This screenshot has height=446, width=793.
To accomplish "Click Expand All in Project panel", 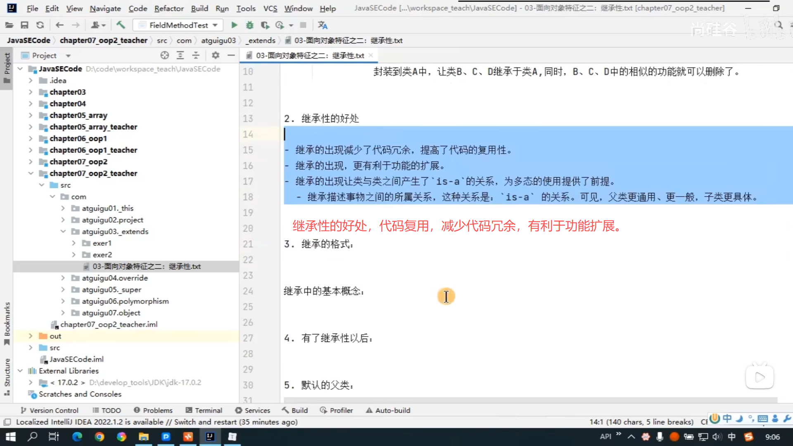I will pos(180,55).
